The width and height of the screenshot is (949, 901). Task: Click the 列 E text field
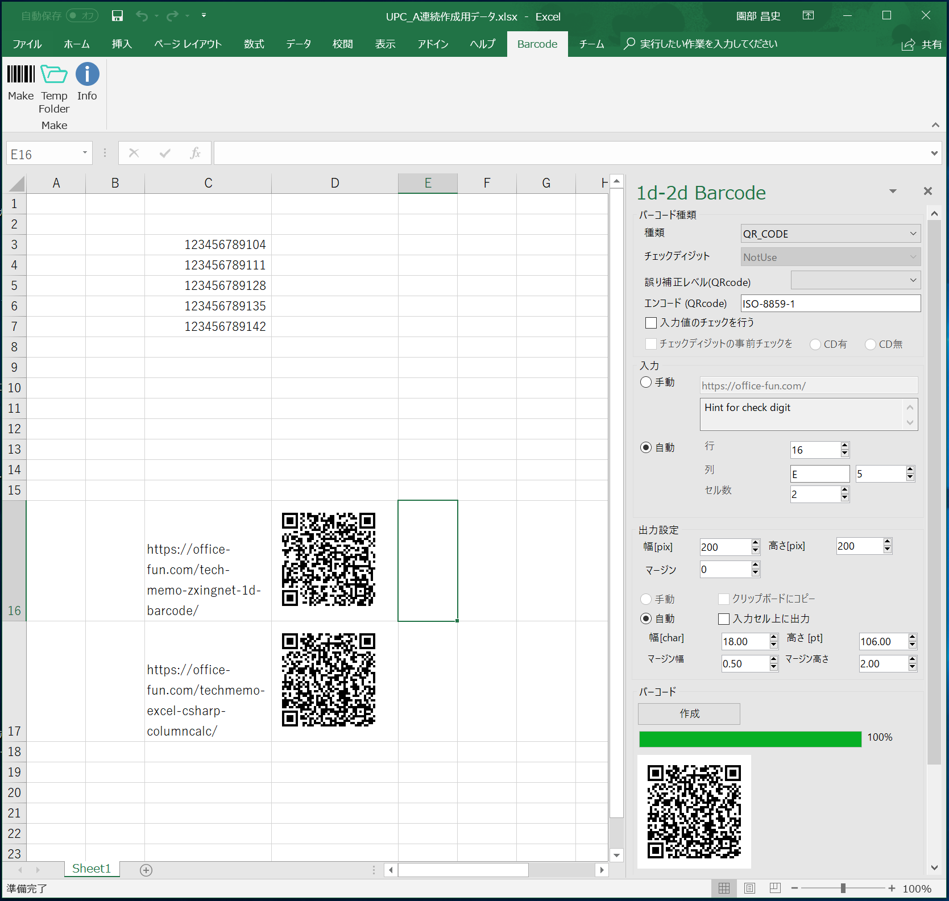click(820, 474)
